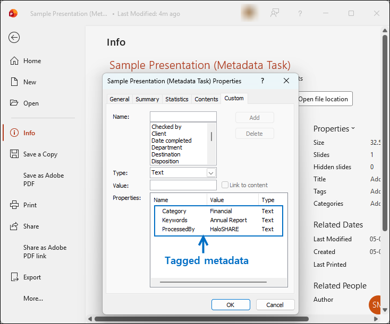This screenshot has width=390, height=324.
Task: Select the Print printer icon
Action: pos(14,205)
